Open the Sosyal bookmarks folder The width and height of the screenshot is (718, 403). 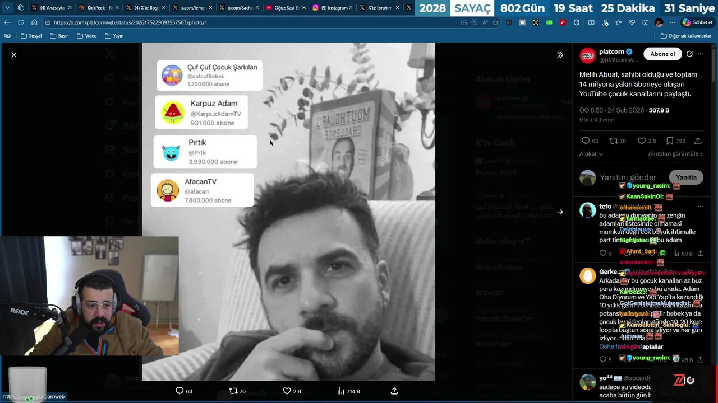[x=31, y=36]
